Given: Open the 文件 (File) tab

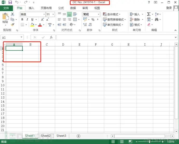Looking at the screenshot, I should [x=6, y=8].
